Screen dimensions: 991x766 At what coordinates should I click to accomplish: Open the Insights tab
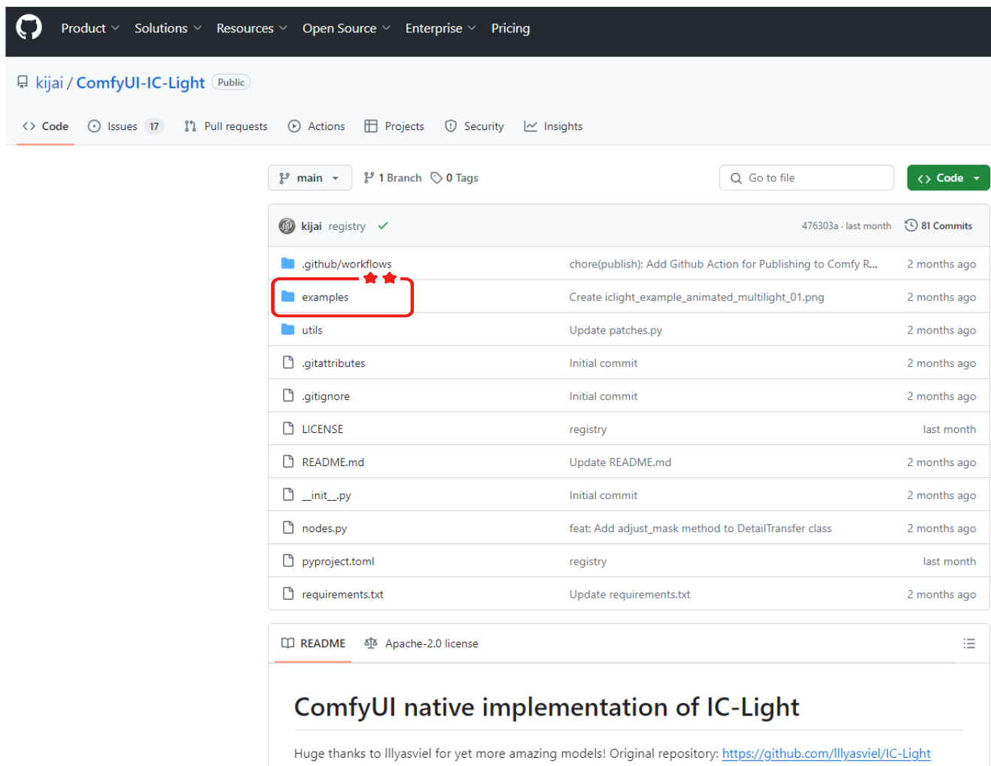[x=553, y=126]
